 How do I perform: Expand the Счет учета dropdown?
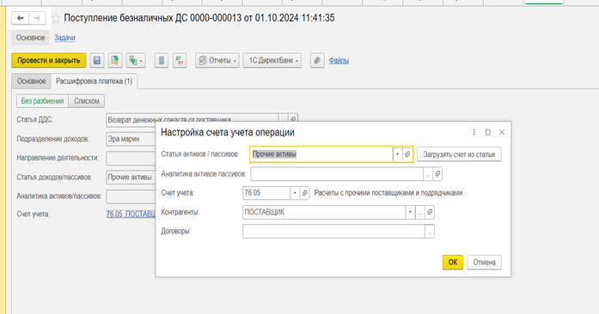[x=295, y=193]
